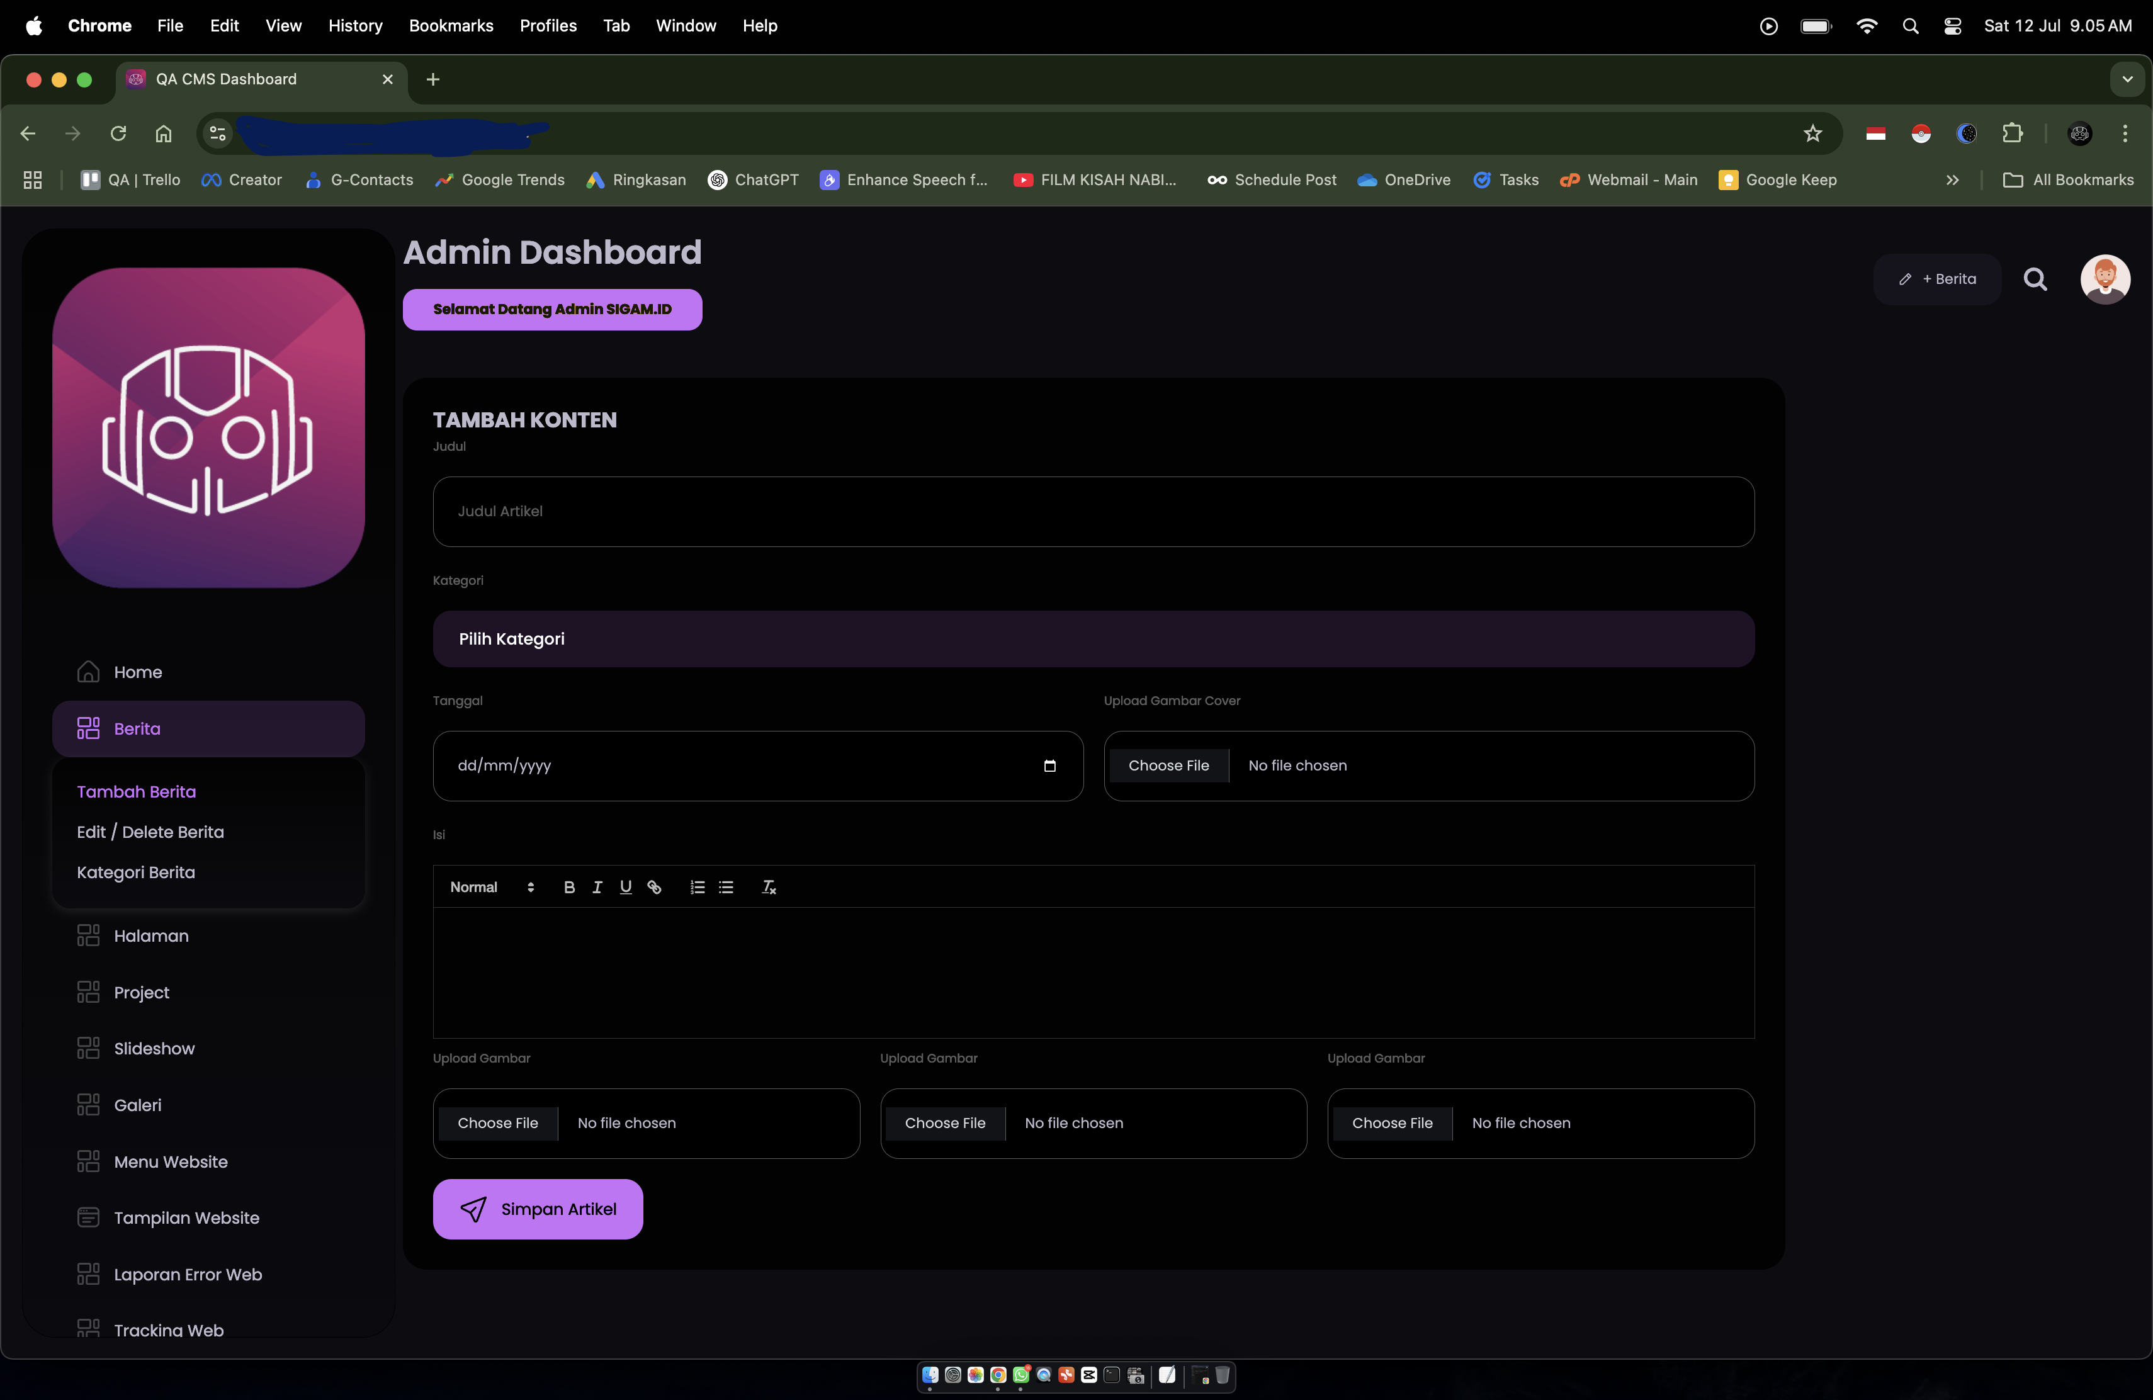This screenshot has width=2153, height=1400.
Task: Apply bullet list in editor
Action: [x=725, y=887]
